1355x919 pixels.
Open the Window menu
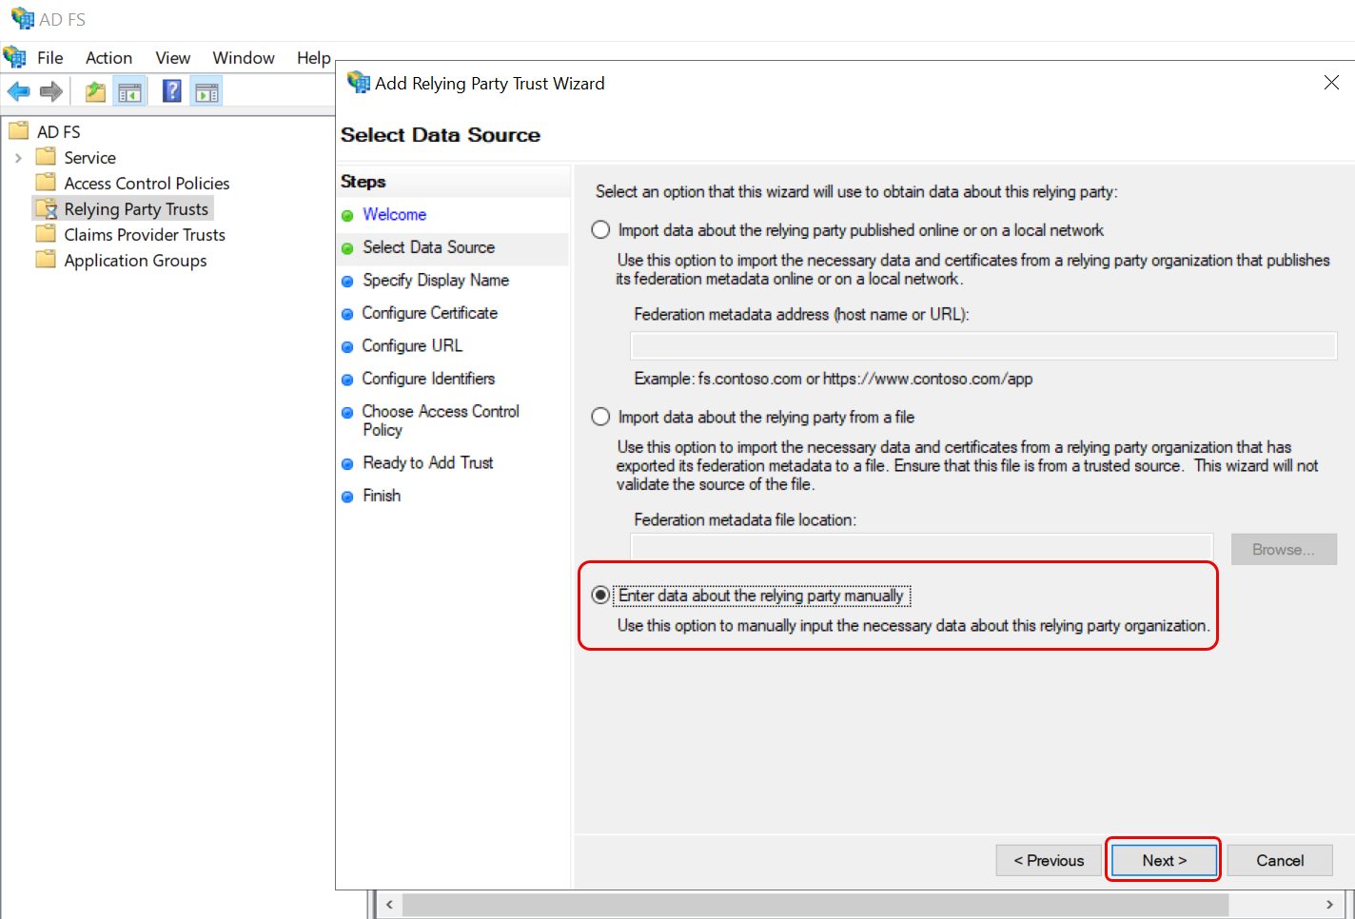(244, 58)
